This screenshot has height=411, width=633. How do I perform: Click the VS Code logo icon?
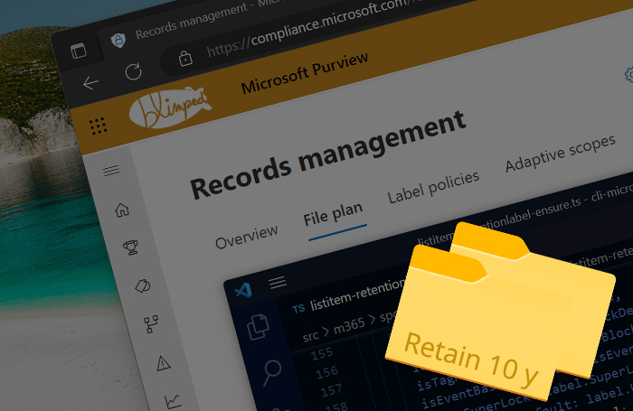[x=243, y=290]
